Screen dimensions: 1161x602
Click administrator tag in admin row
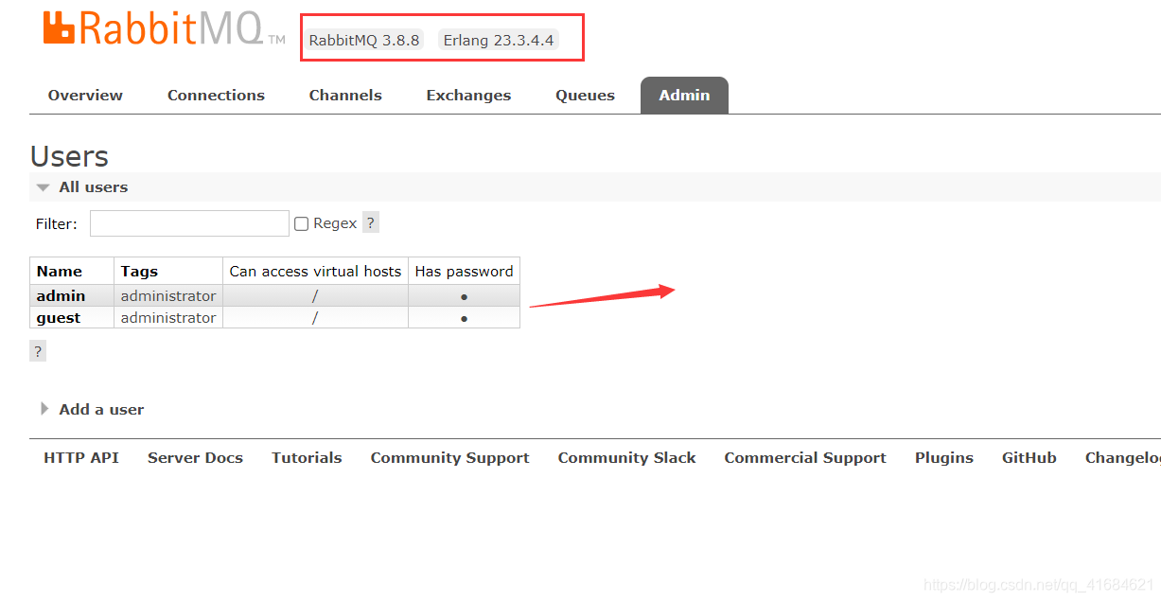[168, 295]
